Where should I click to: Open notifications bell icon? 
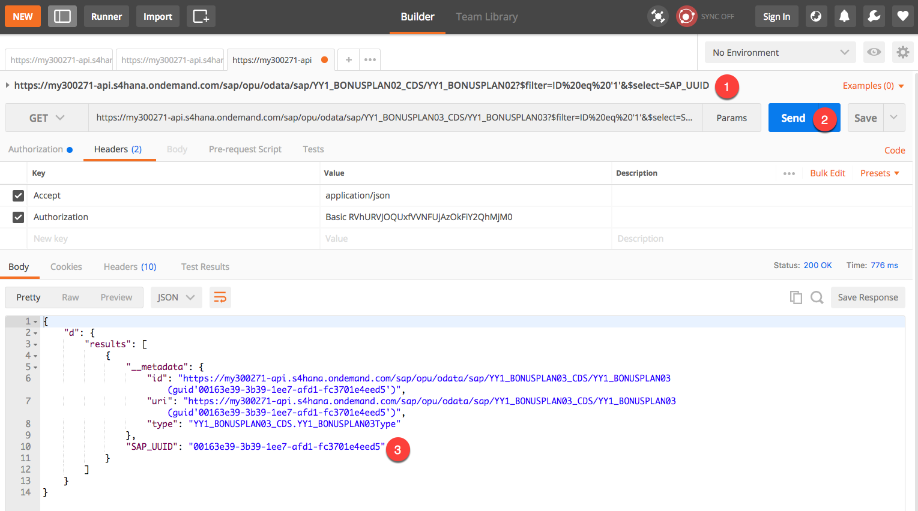(844, 16)
